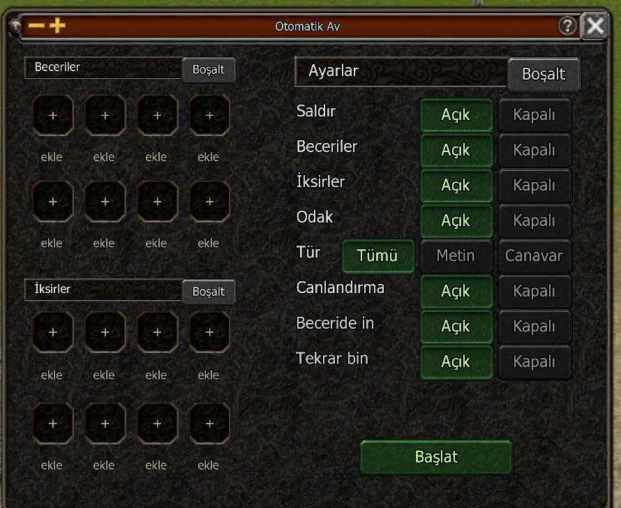Select the first slot in Beceriler's second row
621x508 pixels.
(52, 202)
